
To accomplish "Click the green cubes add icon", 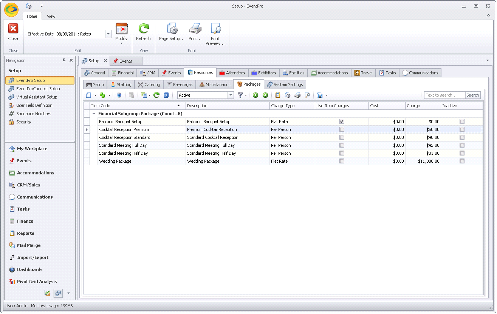I will coord(102,95).
